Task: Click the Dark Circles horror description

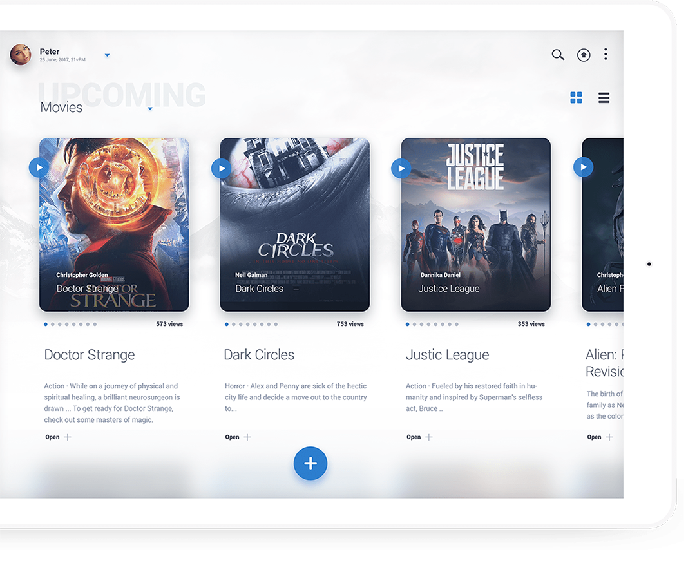Action: click(296, 397)
